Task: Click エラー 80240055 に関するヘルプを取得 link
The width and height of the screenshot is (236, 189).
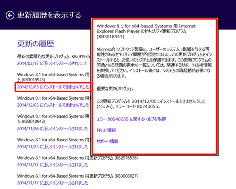Action: click(131, 119)
